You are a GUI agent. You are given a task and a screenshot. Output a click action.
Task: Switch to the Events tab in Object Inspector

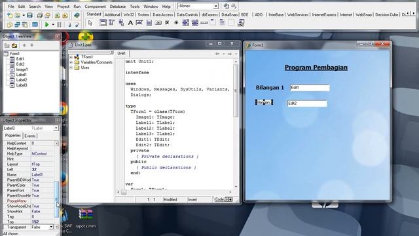(30, 136)
